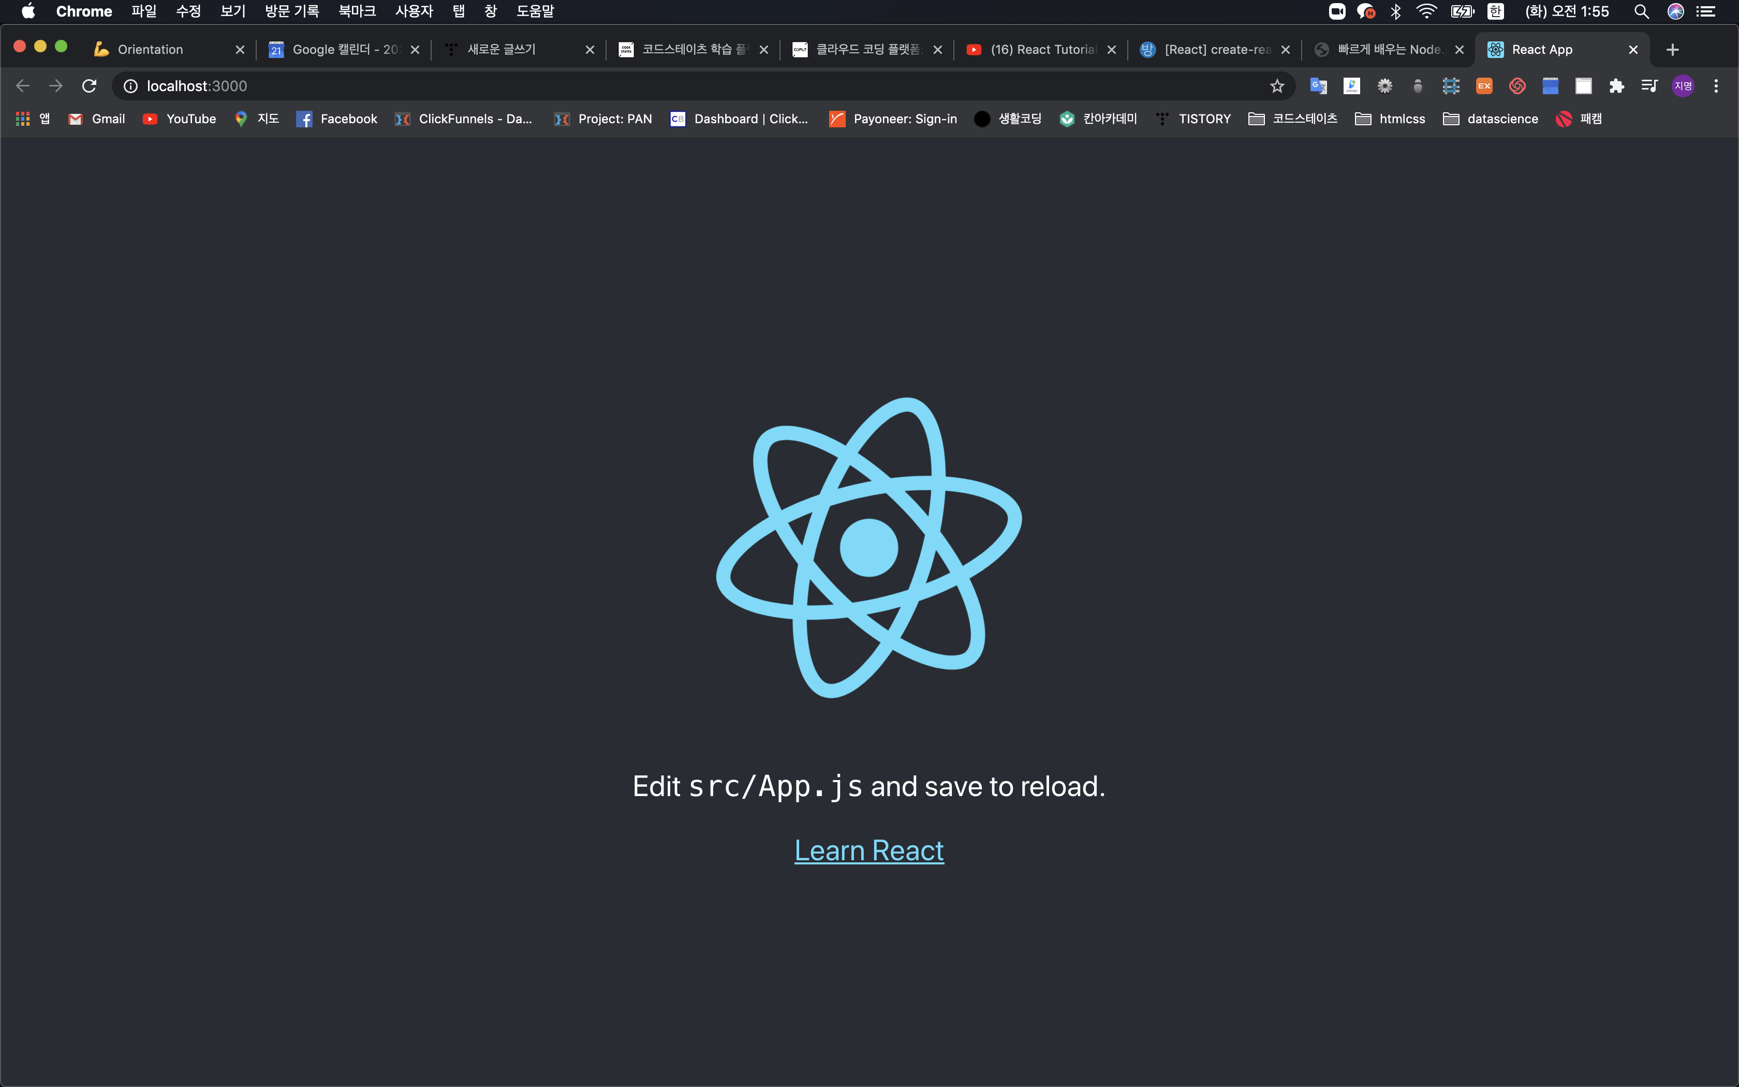Open YouTube bookmark
The width and height of the screenshot is (1739, 1087).
click(x=180, y=120)
